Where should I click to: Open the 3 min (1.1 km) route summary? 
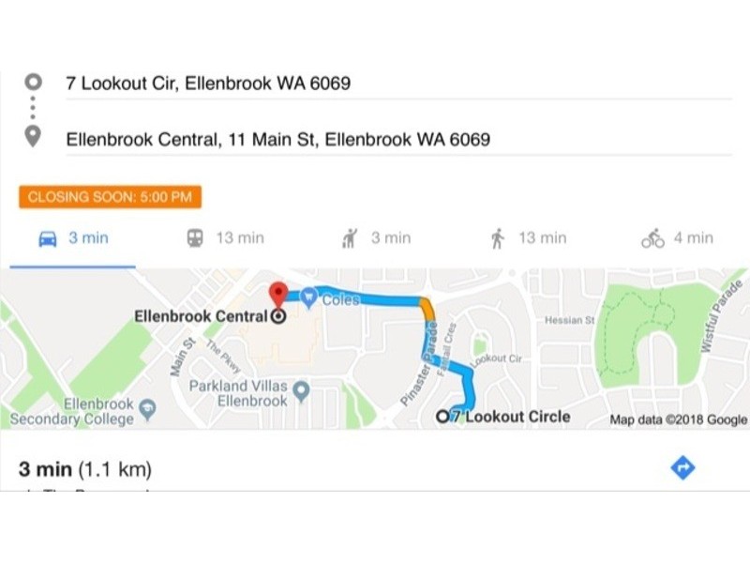85,468
